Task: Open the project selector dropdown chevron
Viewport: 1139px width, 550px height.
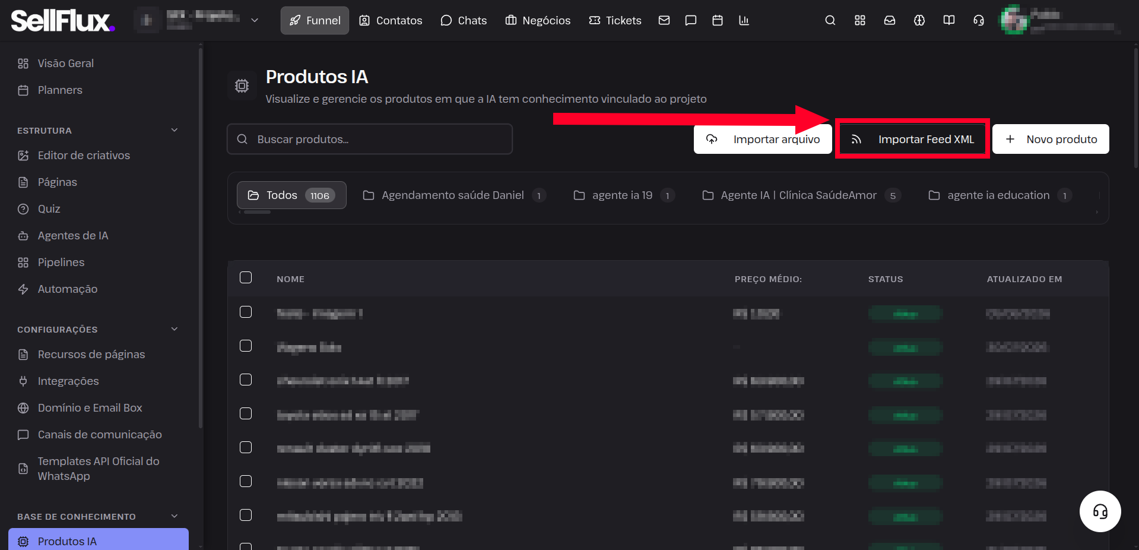Action: [x=255, y=20]
